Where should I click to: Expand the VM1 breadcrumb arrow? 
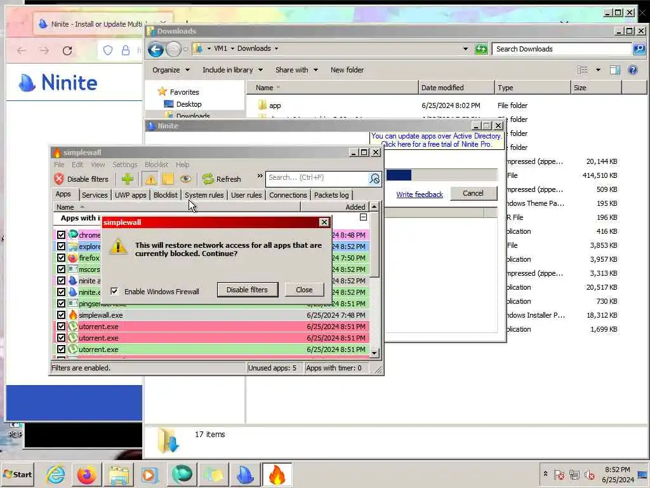click(x=232, y=48)
